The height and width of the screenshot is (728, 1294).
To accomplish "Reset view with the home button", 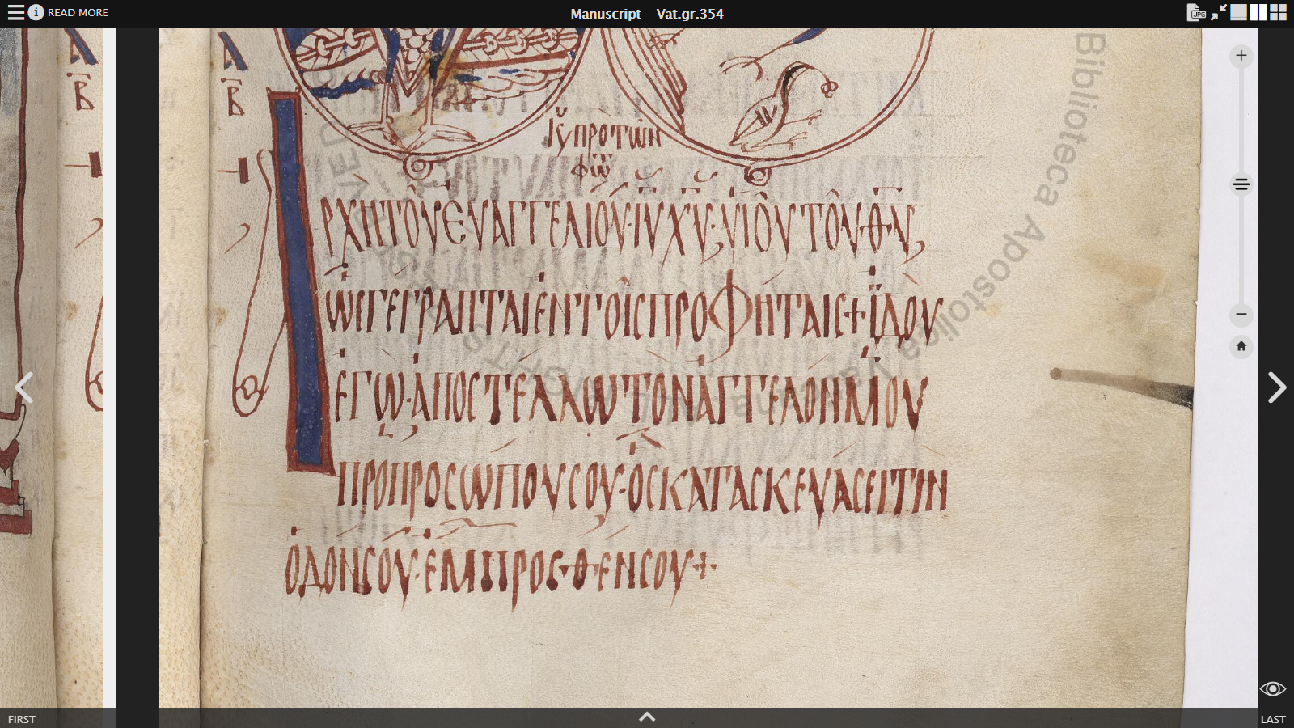I will tap(1241, 346).
